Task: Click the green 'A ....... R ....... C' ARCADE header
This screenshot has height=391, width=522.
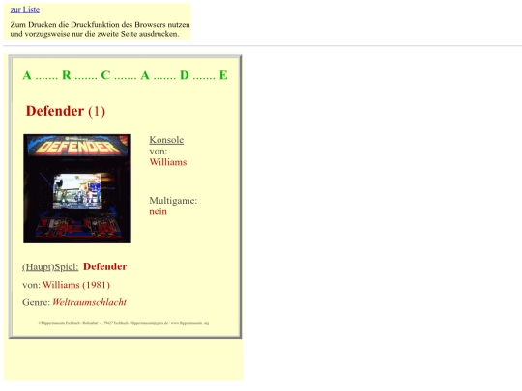Action: pyautogui.click(x=125, y=75)
